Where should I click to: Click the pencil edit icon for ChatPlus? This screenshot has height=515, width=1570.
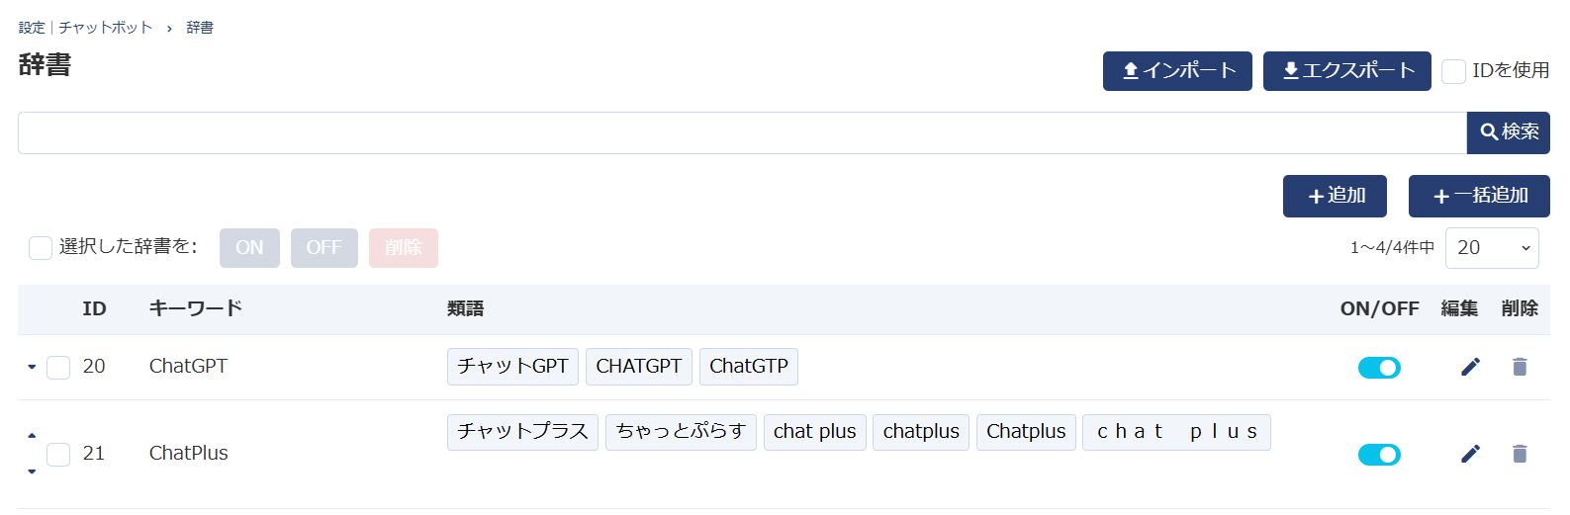click(x=1470, y=454)
